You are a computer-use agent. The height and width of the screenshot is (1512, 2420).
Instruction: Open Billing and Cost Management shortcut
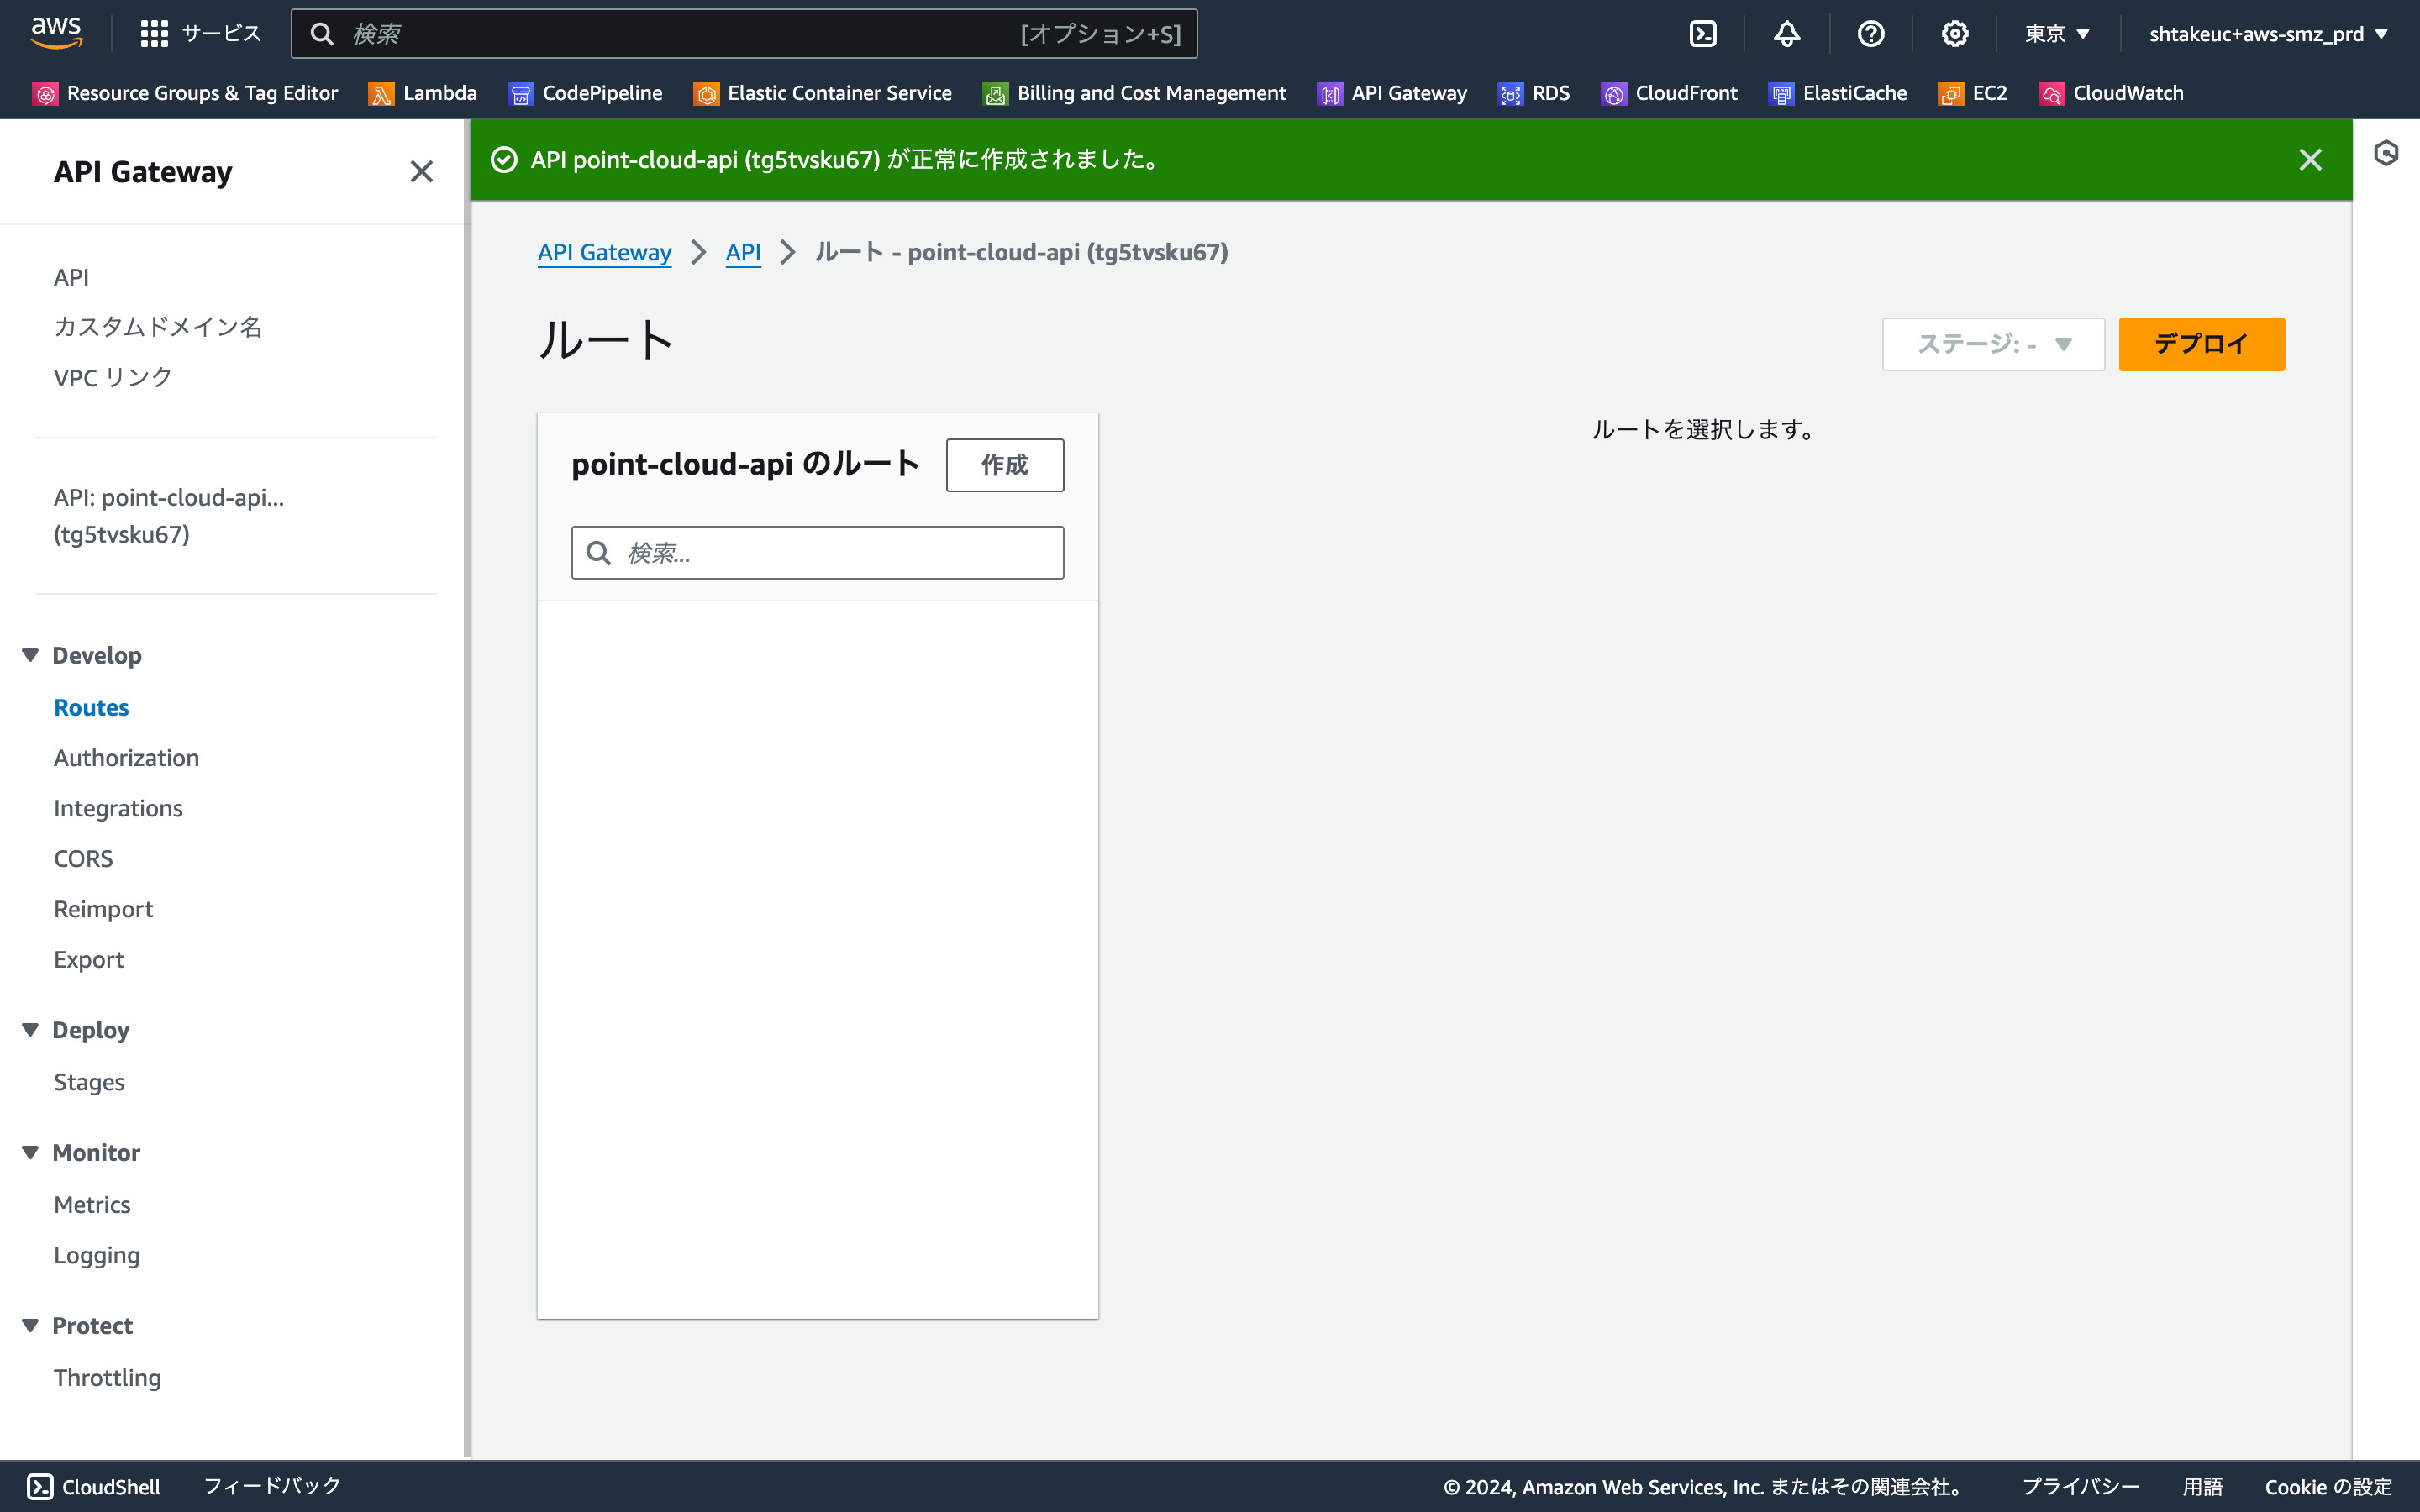1135,93
